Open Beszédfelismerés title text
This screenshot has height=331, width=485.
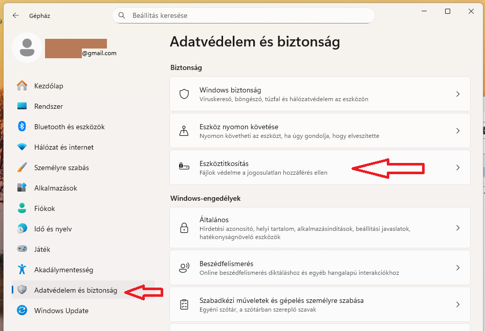click(x=227, y=264)
